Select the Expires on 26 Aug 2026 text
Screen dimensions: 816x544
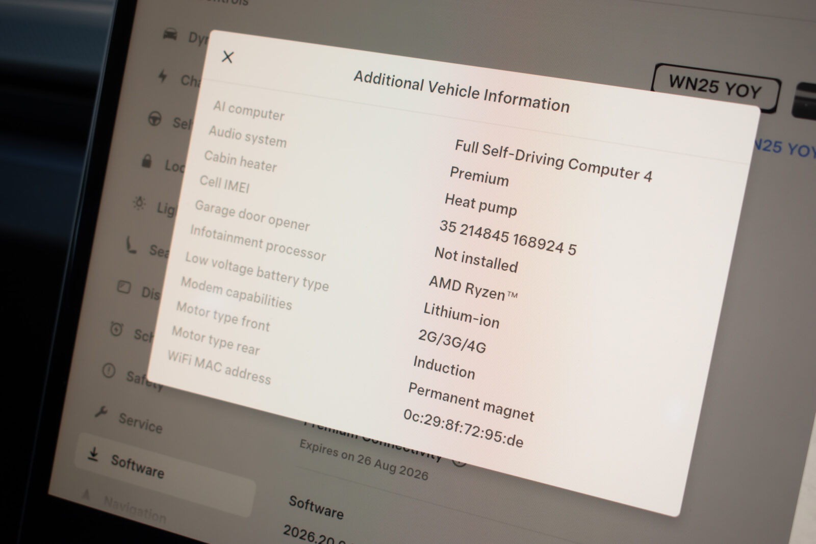click(364, 459)
